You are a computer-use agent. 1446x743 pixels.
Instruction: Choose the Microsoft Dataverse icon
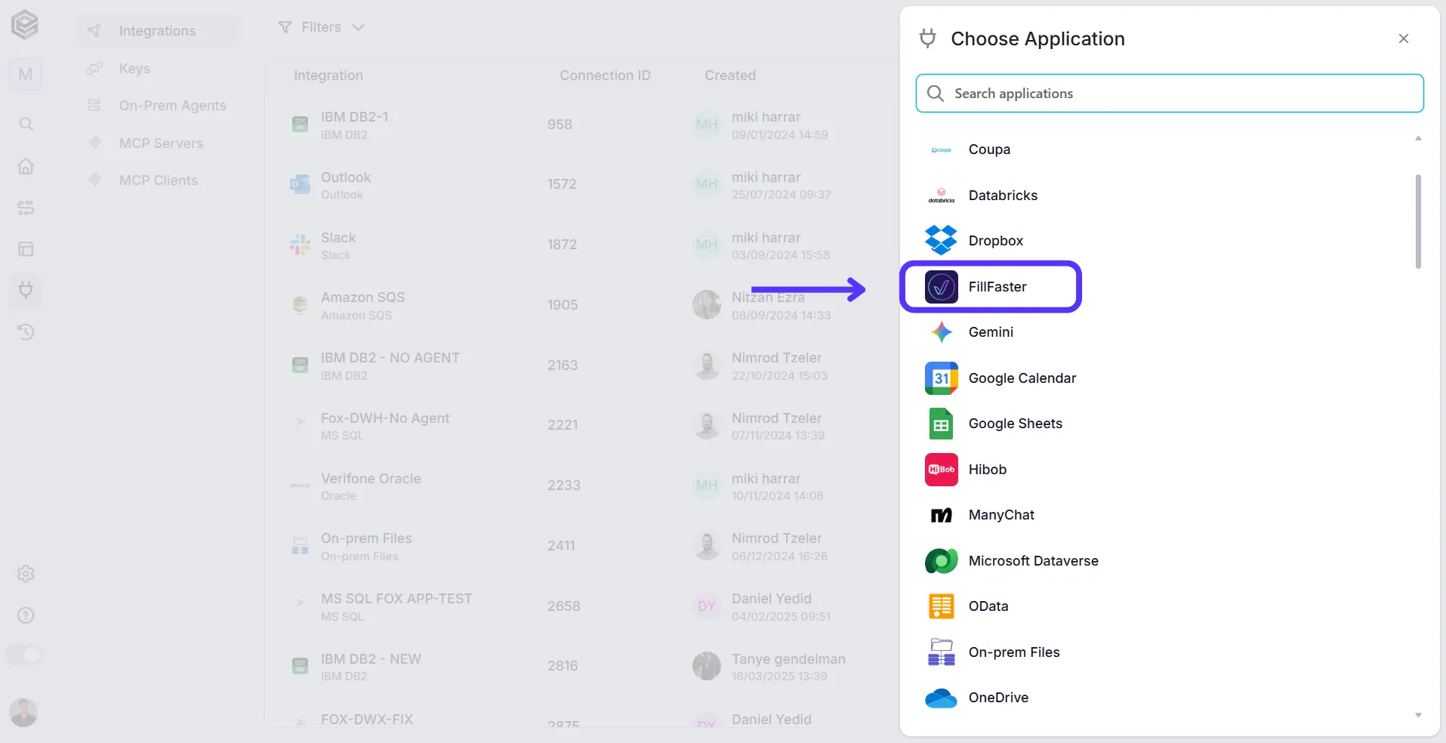(x=941, y=561)
